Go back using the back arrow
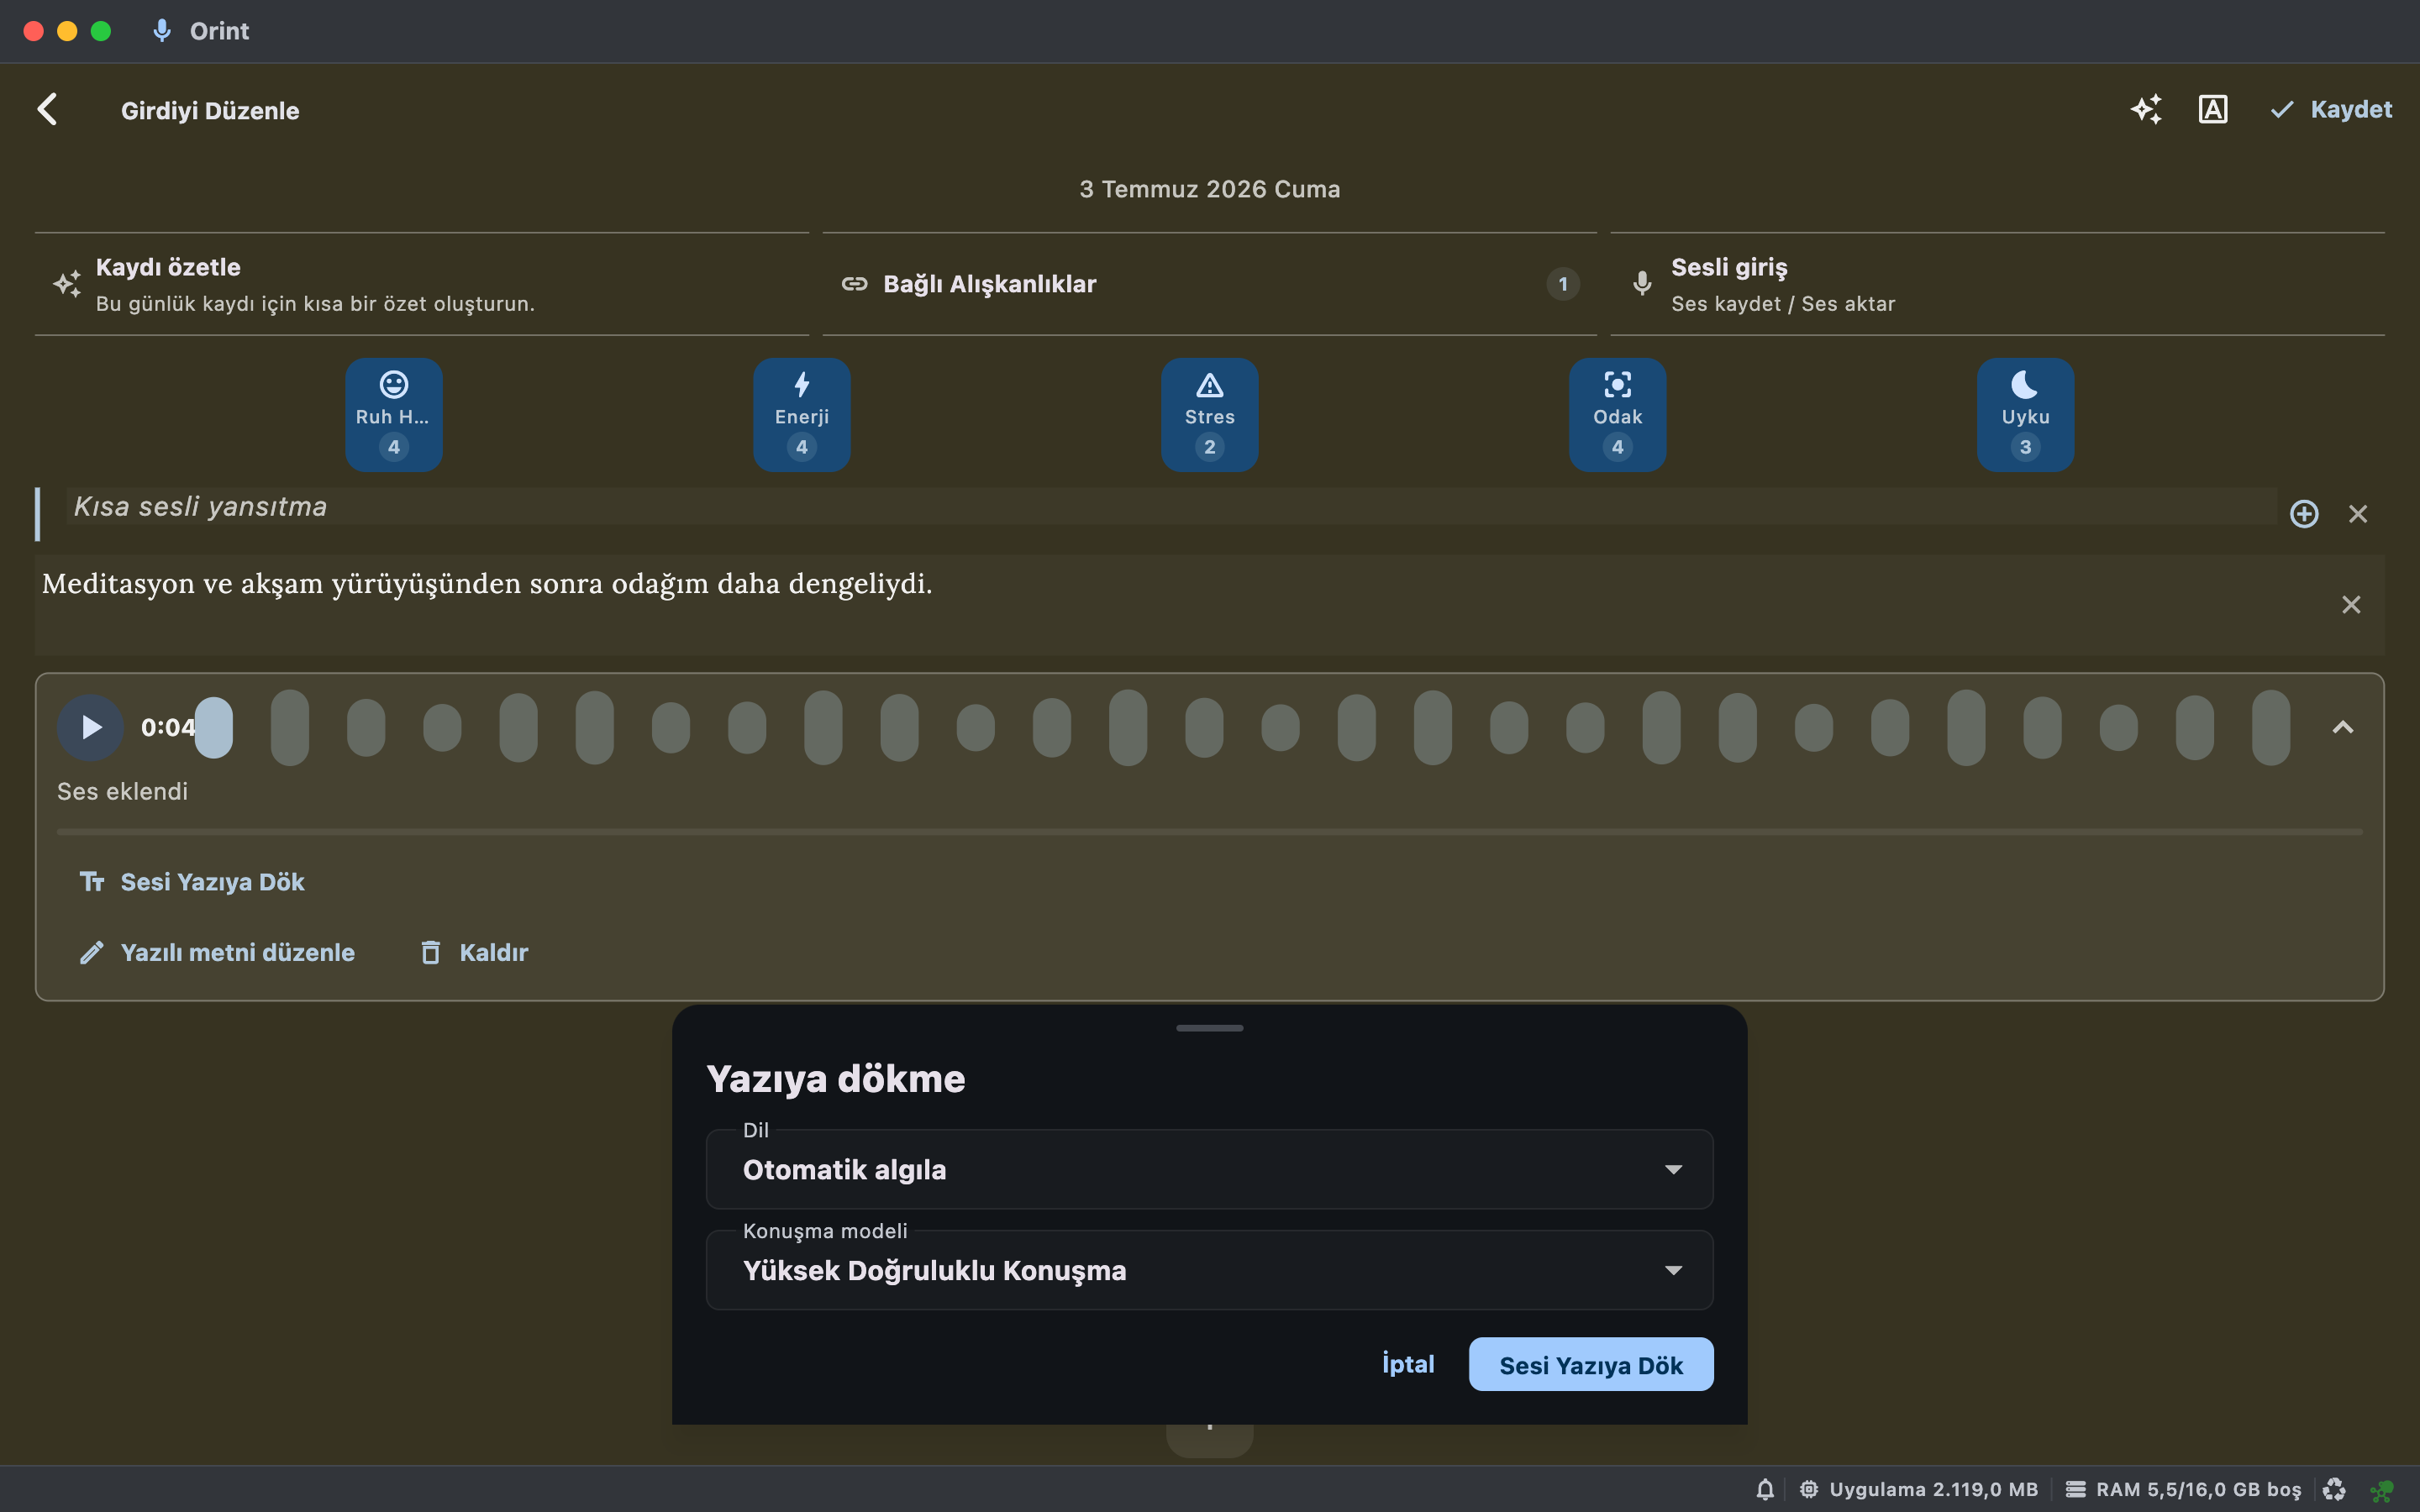The image size is (2420, 1512). coord(47,109)
